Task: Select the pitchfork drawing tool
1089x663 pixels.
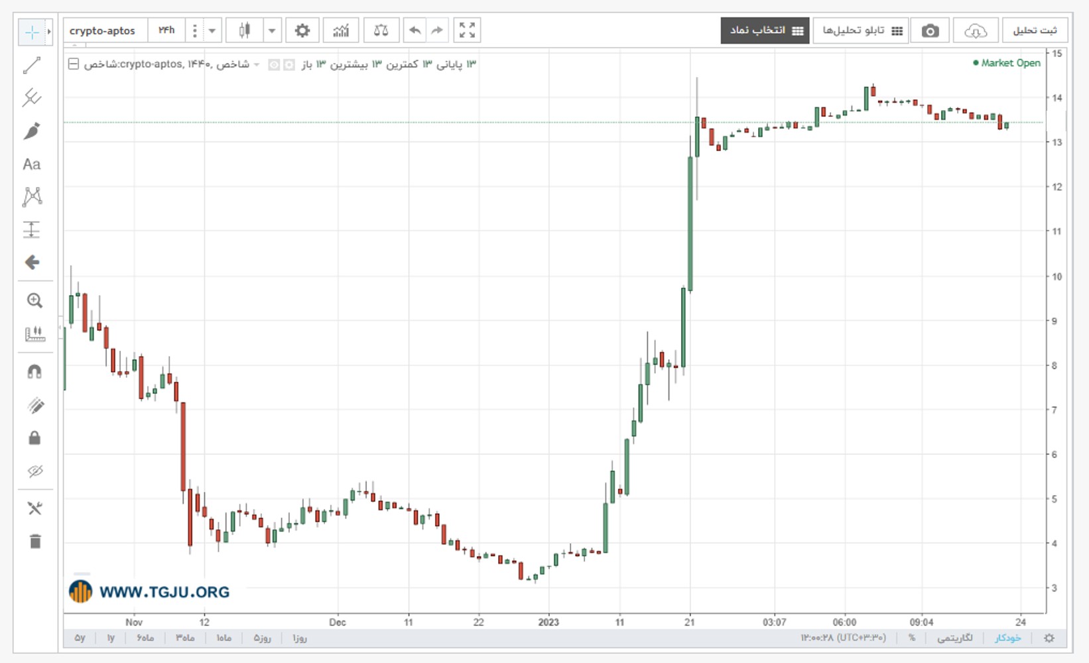Action: (32, 98)
